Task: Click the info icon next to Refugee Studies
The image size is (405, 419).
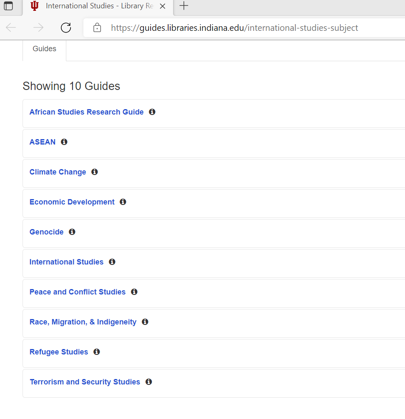Action: [96, 352]
